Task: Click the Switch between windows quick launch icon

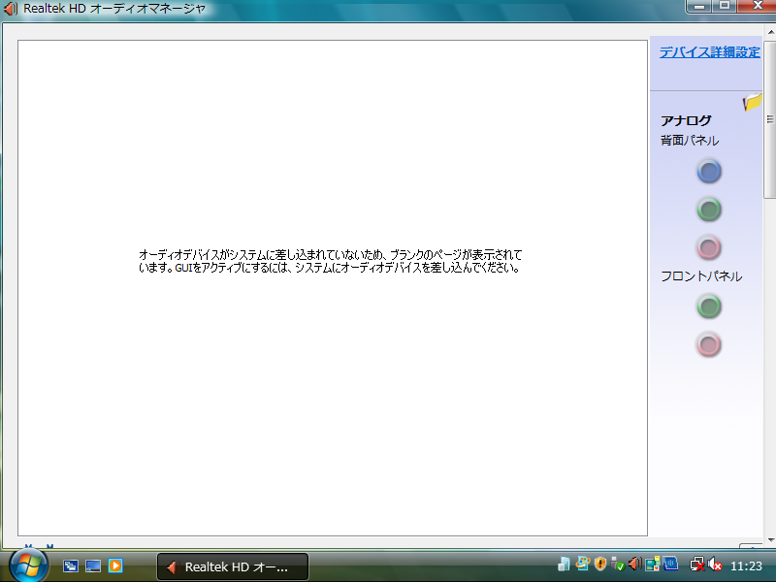Action: click(70, 566)
